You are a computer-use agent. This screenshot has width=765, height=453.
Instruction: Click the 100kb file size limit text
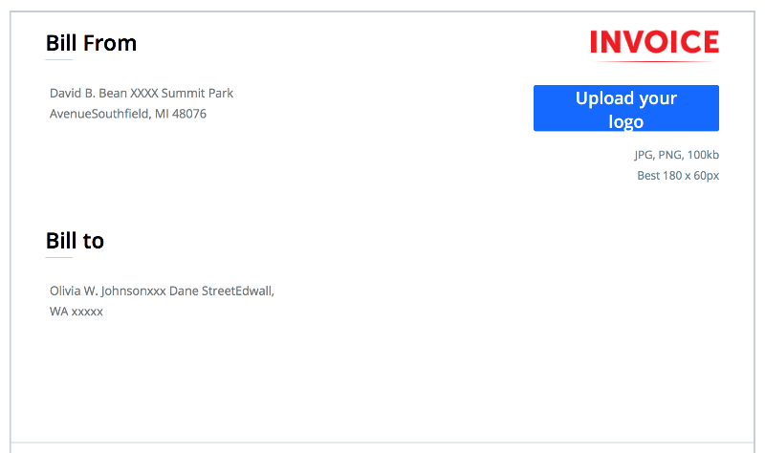pyautogui.click(x=703, y=155)
